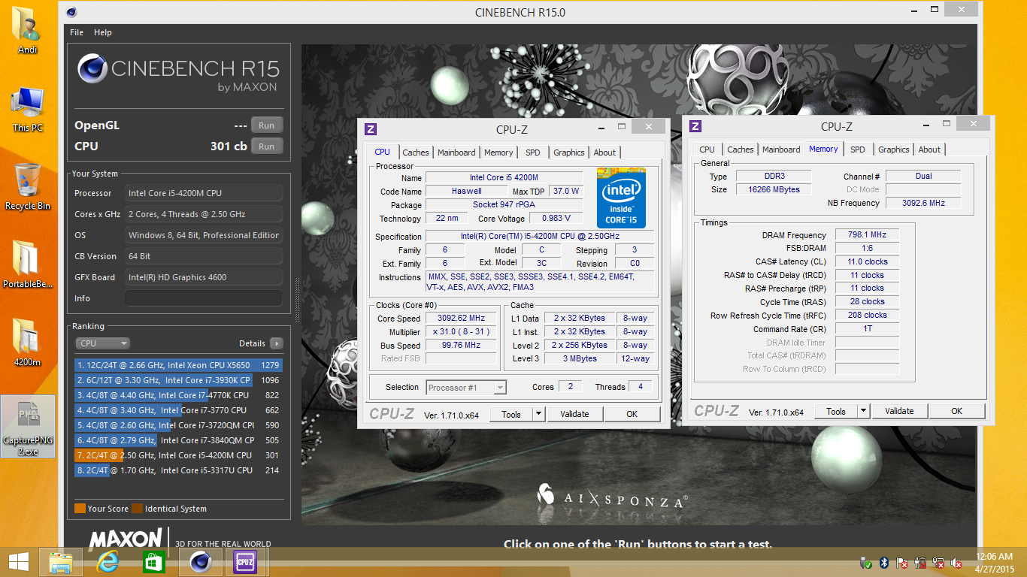Click Validate in left CPU-Z window
Screen dimensions: 1027x577
pyautogui.click(x=574, y=414)
